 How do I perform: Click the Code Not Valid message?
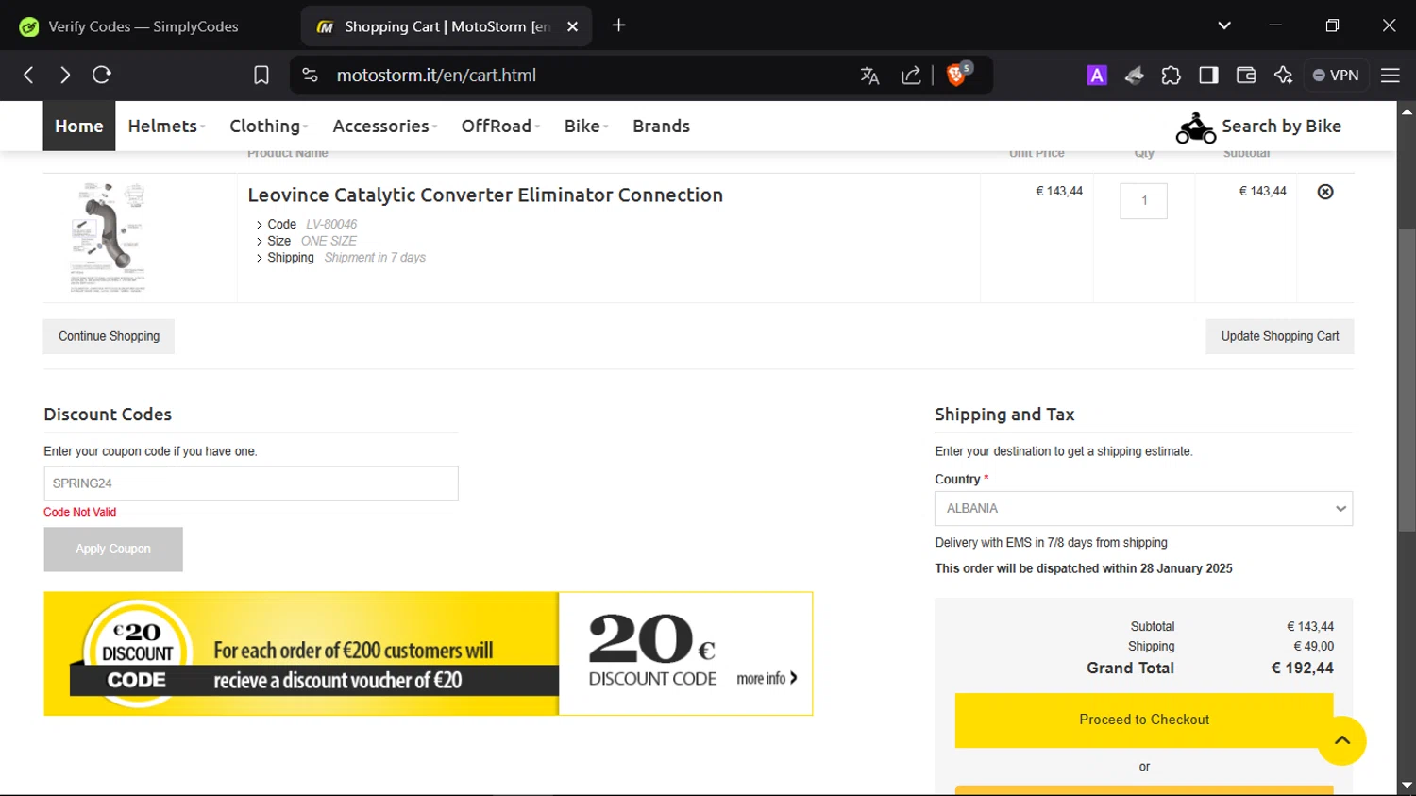(x=80, y=512)
